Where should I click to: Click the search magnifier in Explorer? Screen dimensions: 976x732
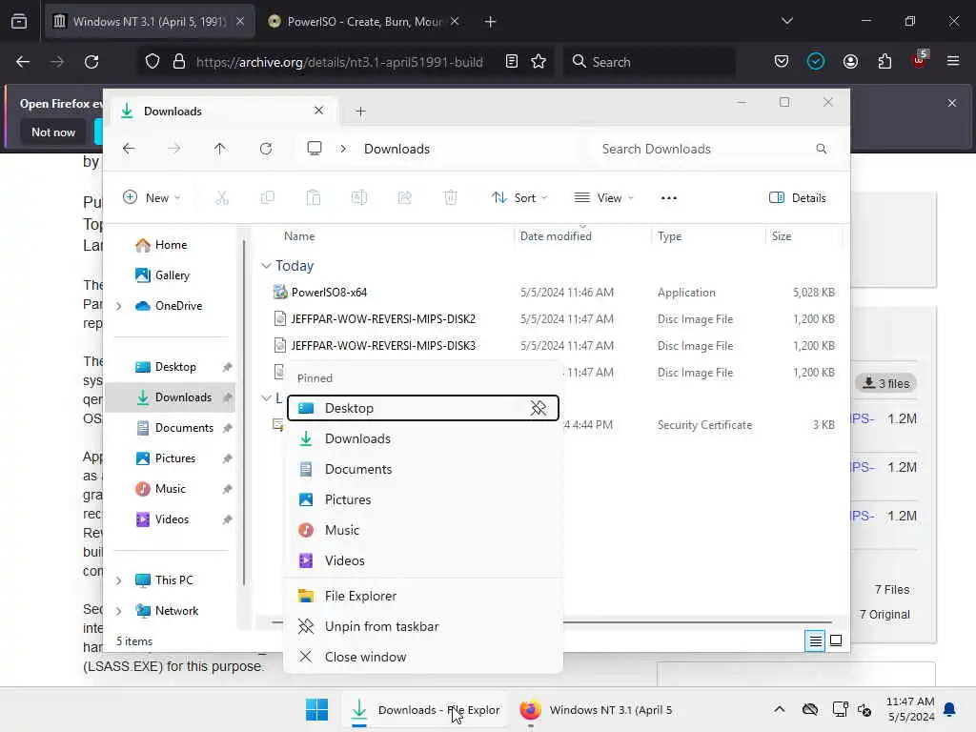pos(821,149)
